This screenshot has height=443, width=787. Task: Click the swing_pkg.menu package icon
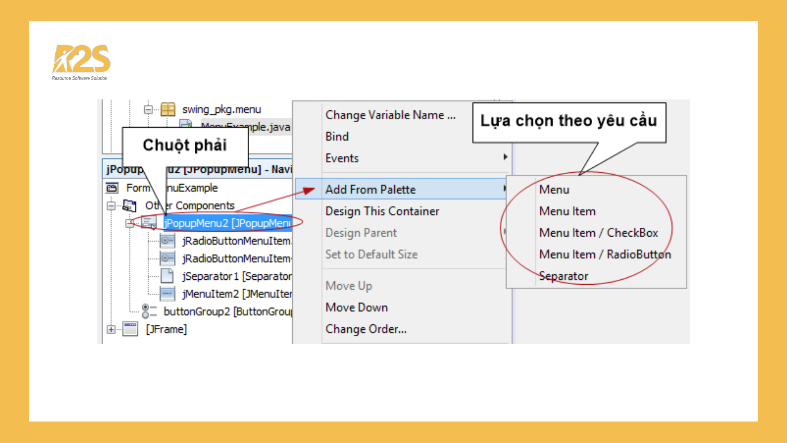point(168,110)
